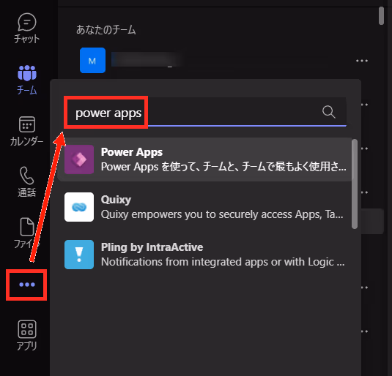Click into the 'power apps' search field

tap(205, 113)
